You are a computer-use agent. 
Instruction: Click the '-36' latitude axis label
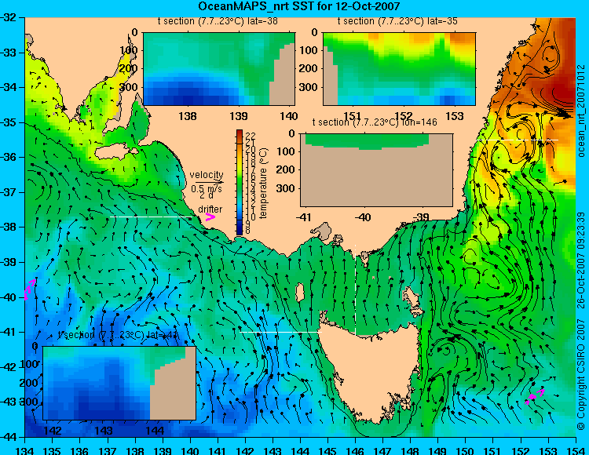9,157
